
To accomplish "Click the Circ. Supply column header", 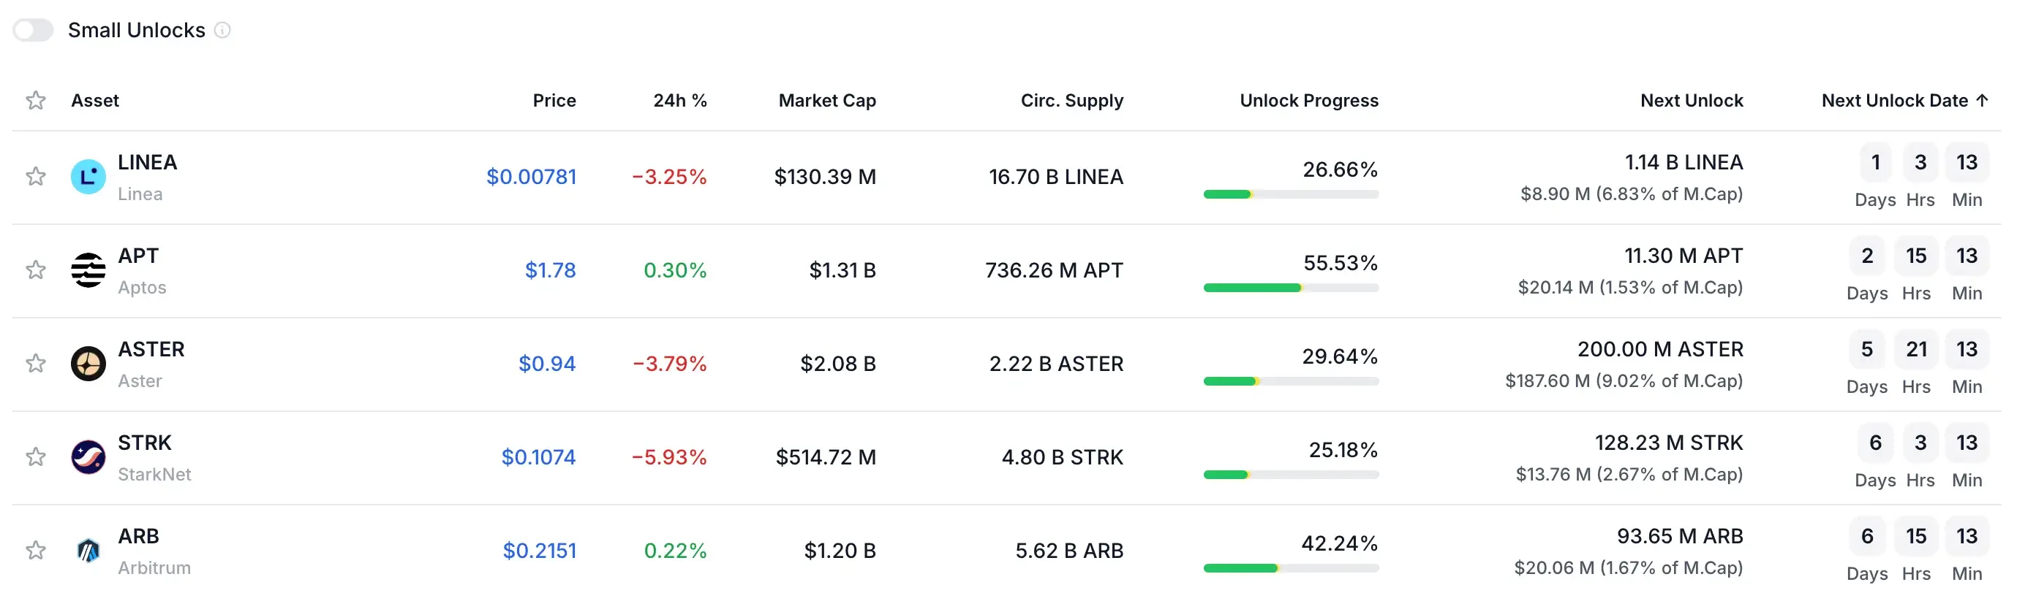I will click(x=1072, y=100).
